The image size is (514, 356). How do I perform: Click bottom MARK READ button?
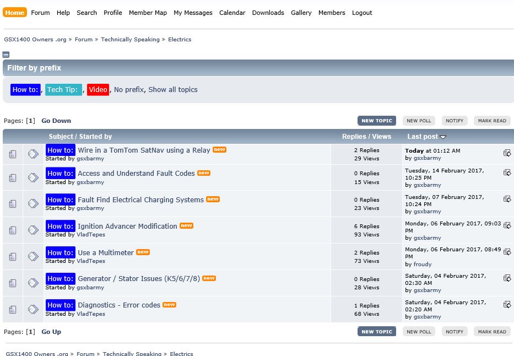click(x=492, y=331)
